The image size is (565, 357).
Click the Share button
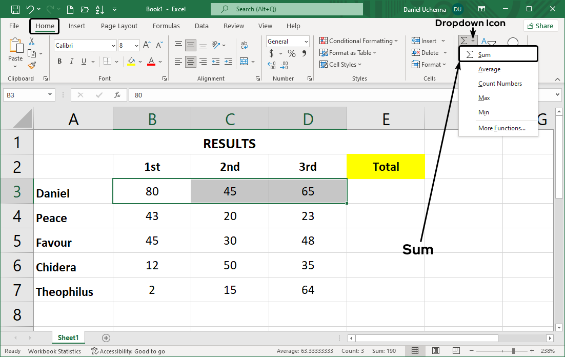[x=540, y=25]
